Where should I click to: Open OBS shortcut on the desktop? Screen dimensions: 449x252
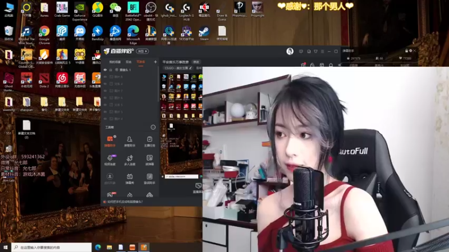pyautogui.click(x=150, y=11)
